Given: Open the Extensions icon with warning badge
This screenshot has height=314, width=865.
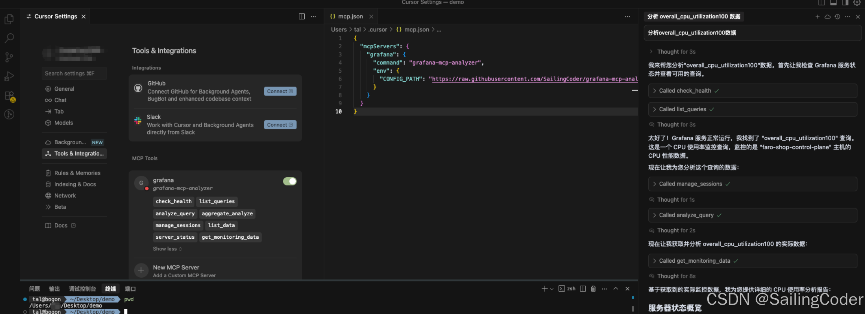Looking at the screenshot, I should pyautogui.click(x=10, y=96).
